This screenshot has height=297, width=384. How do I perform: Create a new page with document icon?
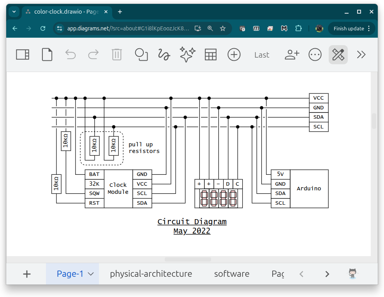47,54
